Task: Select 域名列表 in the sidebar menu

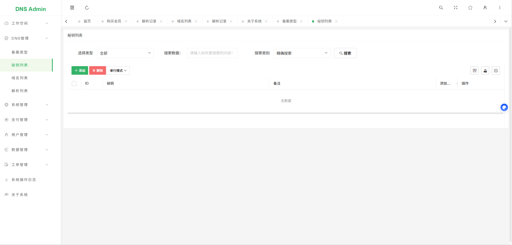Action: click(20, 78)
